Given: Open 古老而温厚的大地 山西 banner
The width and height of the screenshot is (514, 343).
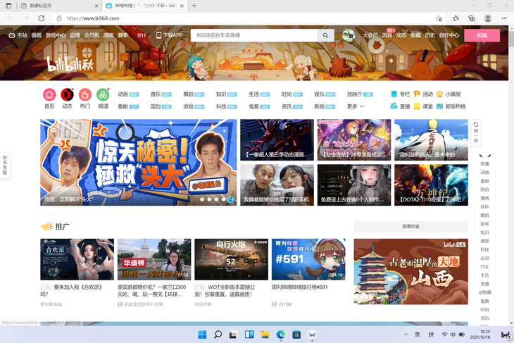Looking at the screenshot, I should [x=410, y=272].
